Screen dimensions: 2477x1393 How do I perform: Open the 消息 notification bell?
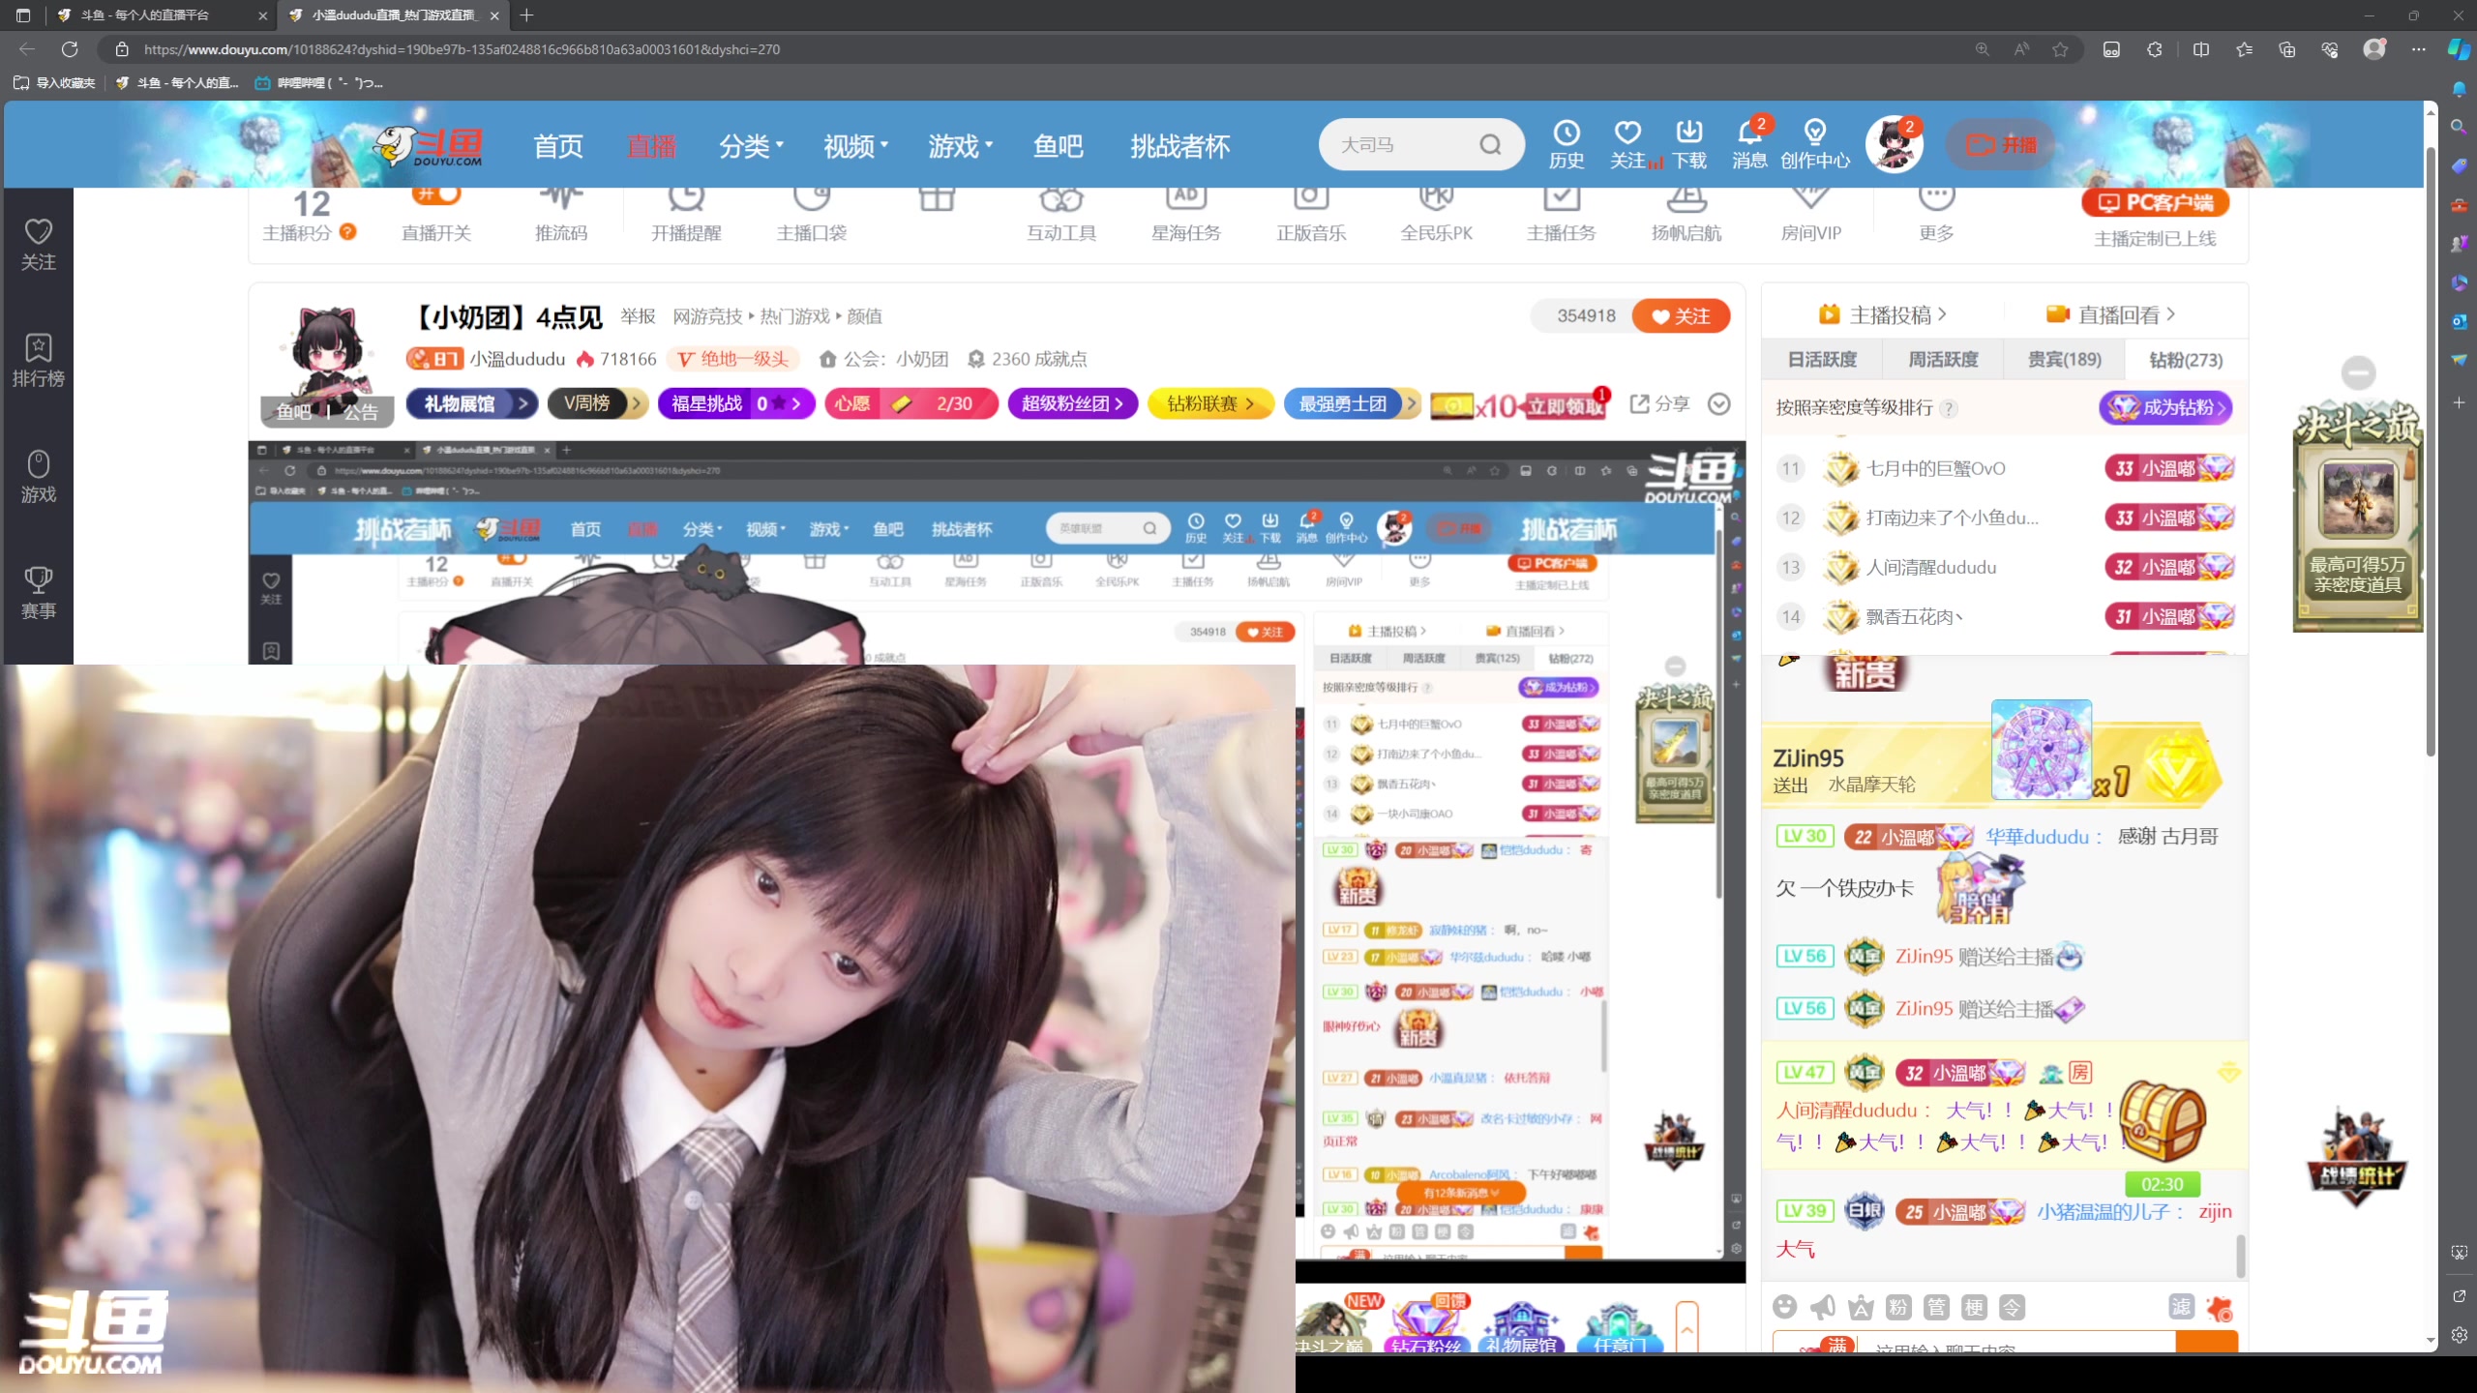1749,144
